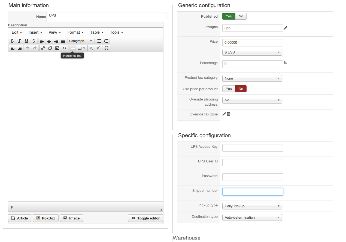Image resolution: width=346 pixels, height=242 pixels.
Task: Apply strikethrough formatting in the editor
Action: pyautogui.click(x=34, y=41)
